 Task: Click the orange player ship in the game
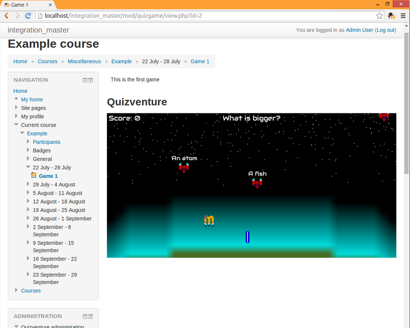(209, 220)
